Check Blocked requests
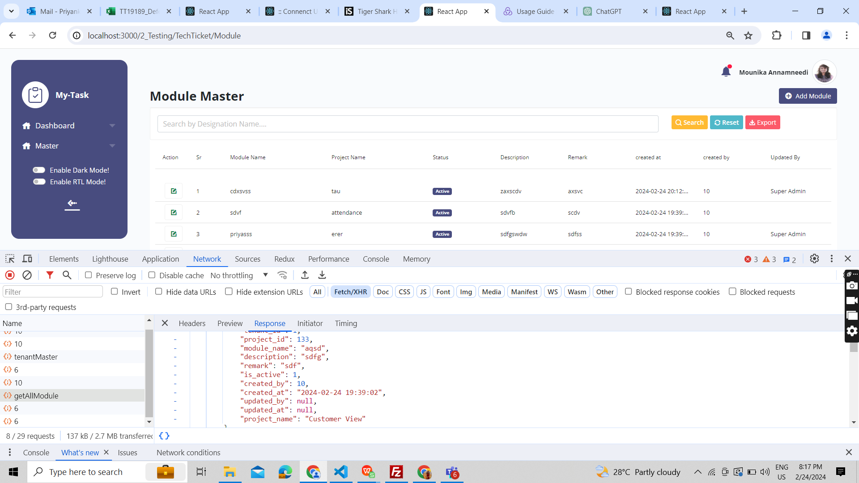This screenshot has height=483, width=859. point(732,292)
